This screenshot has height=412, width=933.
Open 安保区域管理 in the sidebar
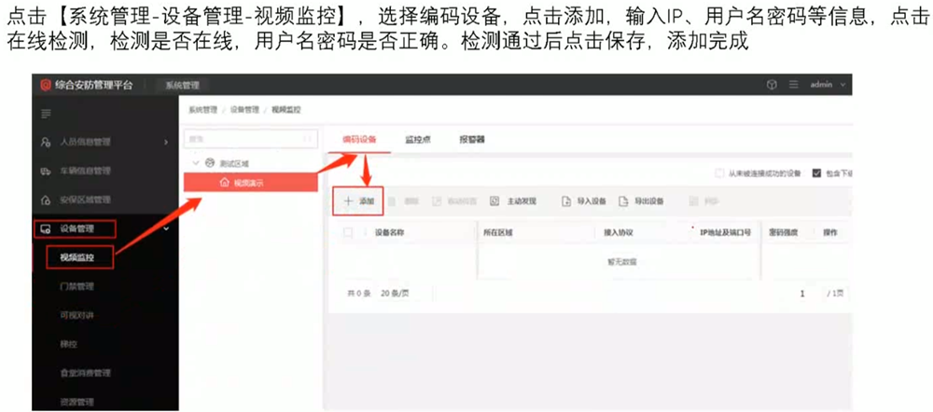(86, 199)
